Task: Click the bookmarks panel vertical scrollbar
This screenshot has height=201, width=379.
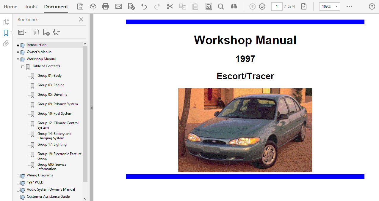Action: (x=85, y=113)
